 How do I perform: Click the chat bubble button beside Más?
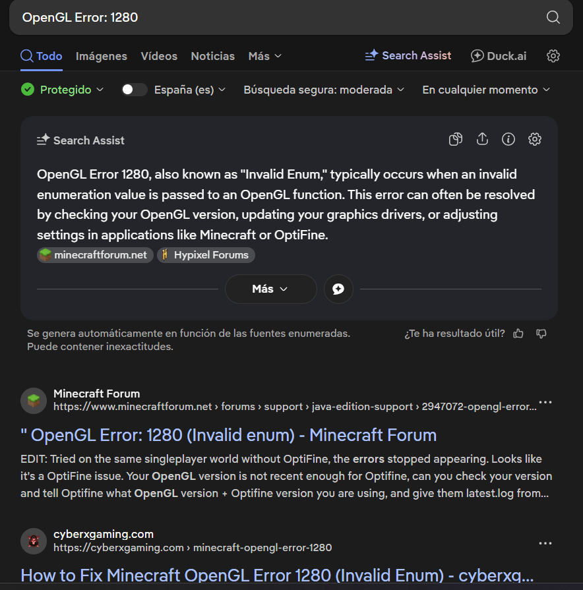coord(338,289)
